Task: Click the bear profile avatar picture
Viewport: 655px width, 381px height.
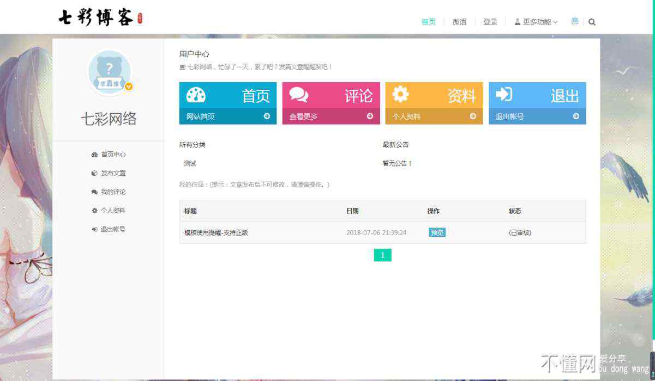Action: tap(109, 72)
